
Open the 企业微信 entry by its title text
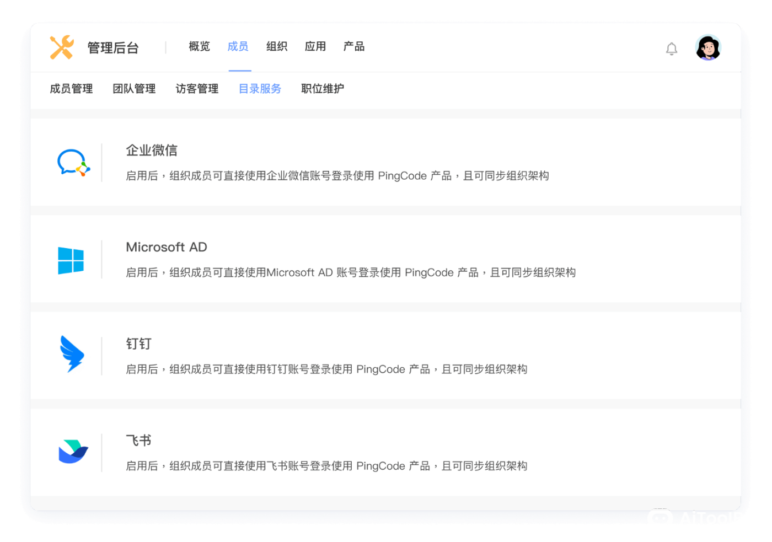tap(153, 150)
